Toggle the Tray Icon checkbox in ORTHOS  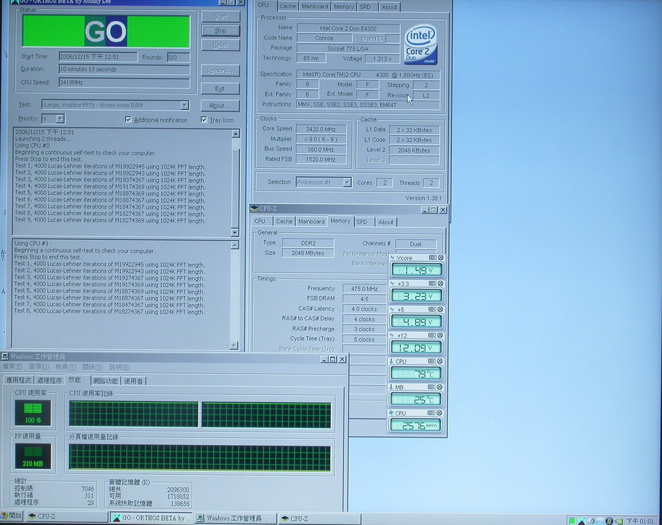[x=204, y=120]
